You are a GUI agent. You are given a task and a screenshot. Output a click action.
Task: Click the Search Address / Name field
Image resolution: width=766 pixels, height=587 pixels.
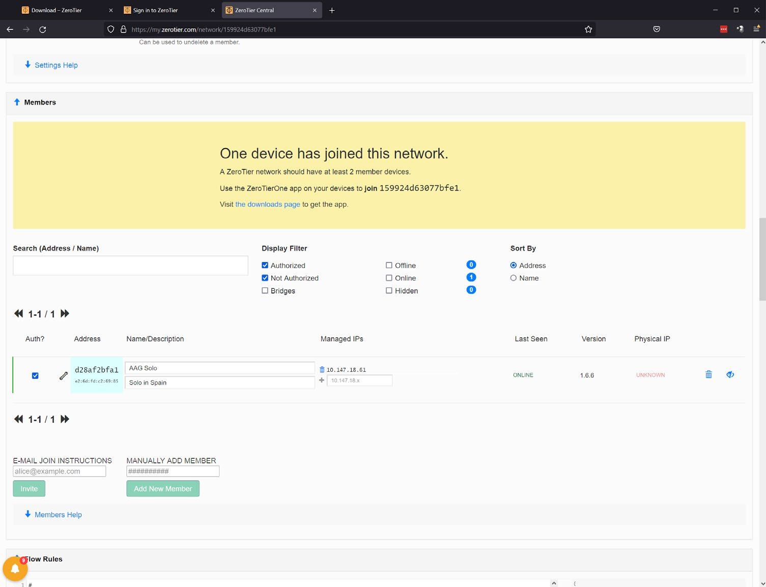click(x=130, y=266)
